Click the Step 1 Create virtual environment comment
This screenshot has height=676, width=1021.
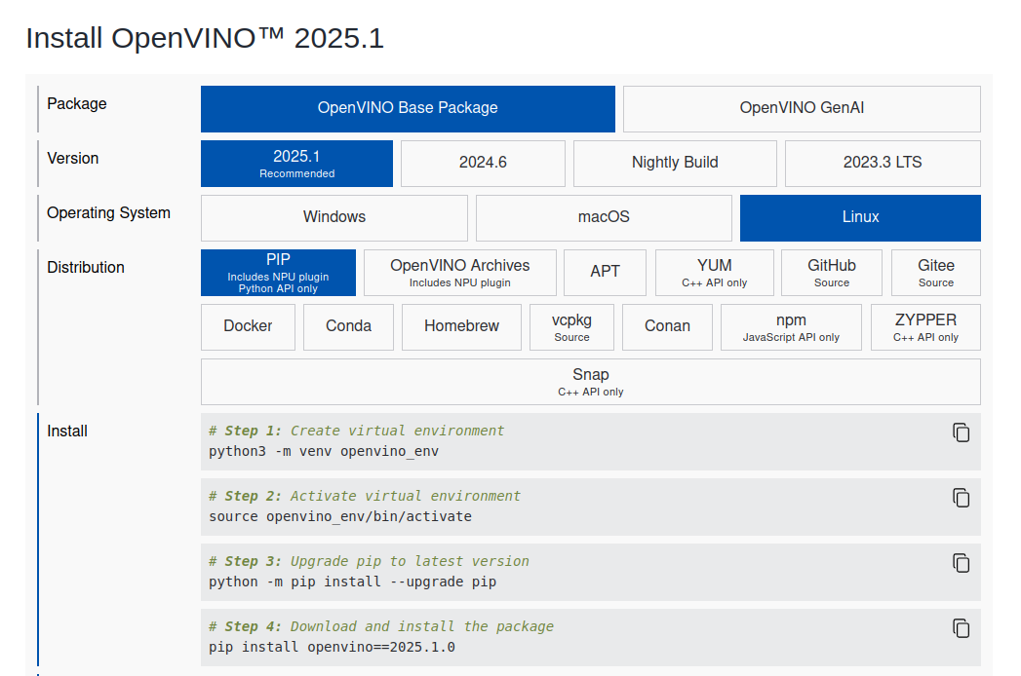(356, 431)
